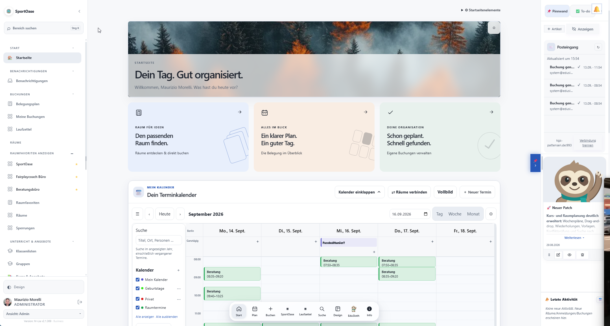The image size is (610, 326).
Task: Uncheck the Geburtstage calendar checkbox
Action: [138, 288]
